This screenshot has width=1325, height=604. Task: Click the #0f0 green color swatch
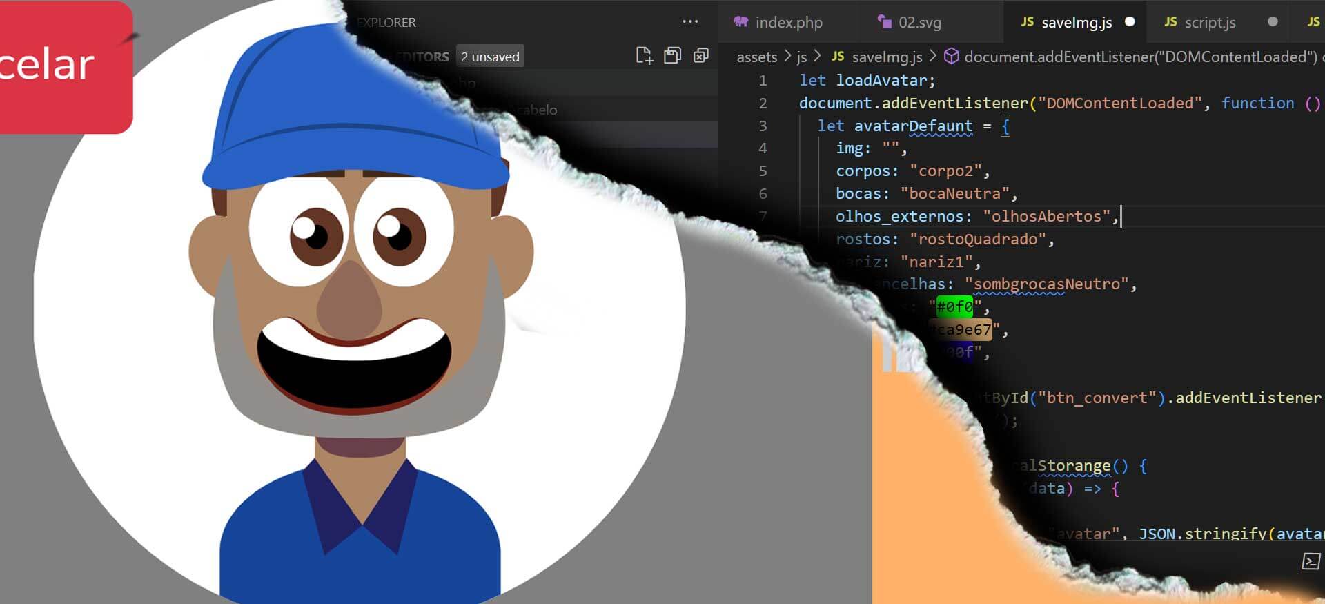point(954,306)
